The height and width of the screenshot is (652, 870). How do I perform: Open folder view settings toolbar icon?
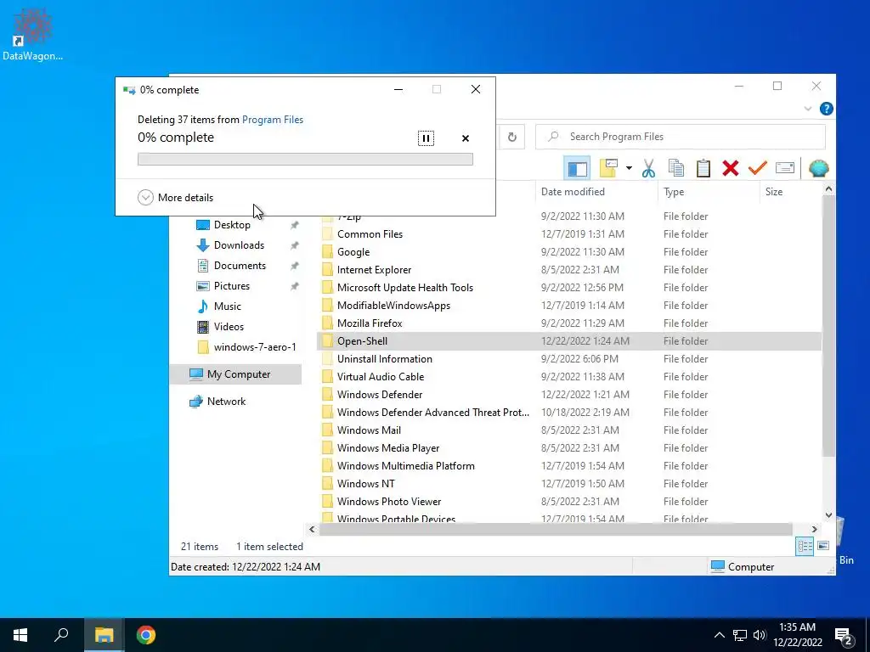(x=608, y=168)
